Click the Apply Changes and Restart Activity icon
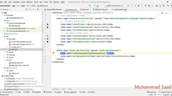This screenshot has width=172, height=96. point(132,6)
